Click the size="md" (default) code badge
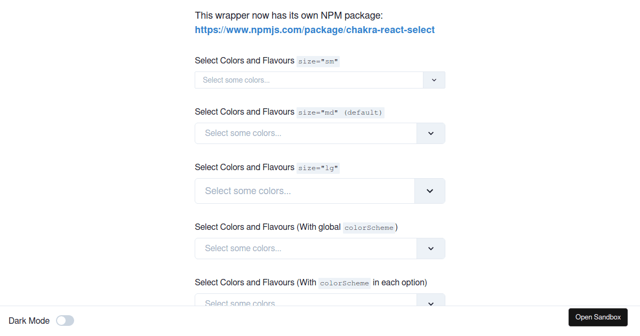640x336 pixels. pyautogui.click(x=341, y=113)
